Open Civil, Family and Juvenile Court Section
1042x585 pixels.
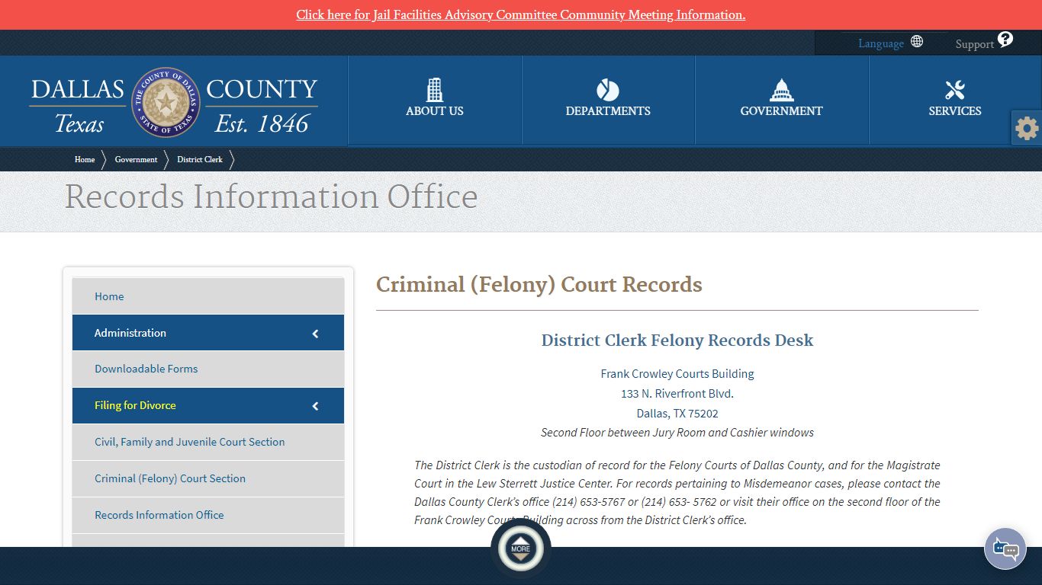208,442
